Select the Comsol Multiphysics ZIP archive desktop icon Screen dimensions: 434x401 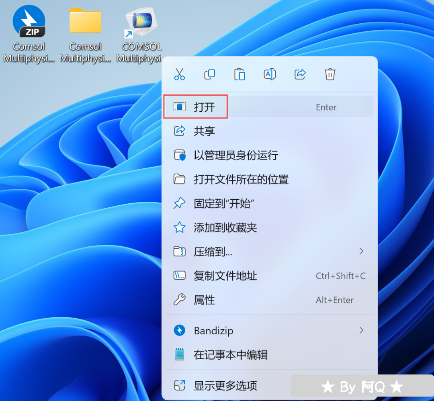(x=29, y=34)
